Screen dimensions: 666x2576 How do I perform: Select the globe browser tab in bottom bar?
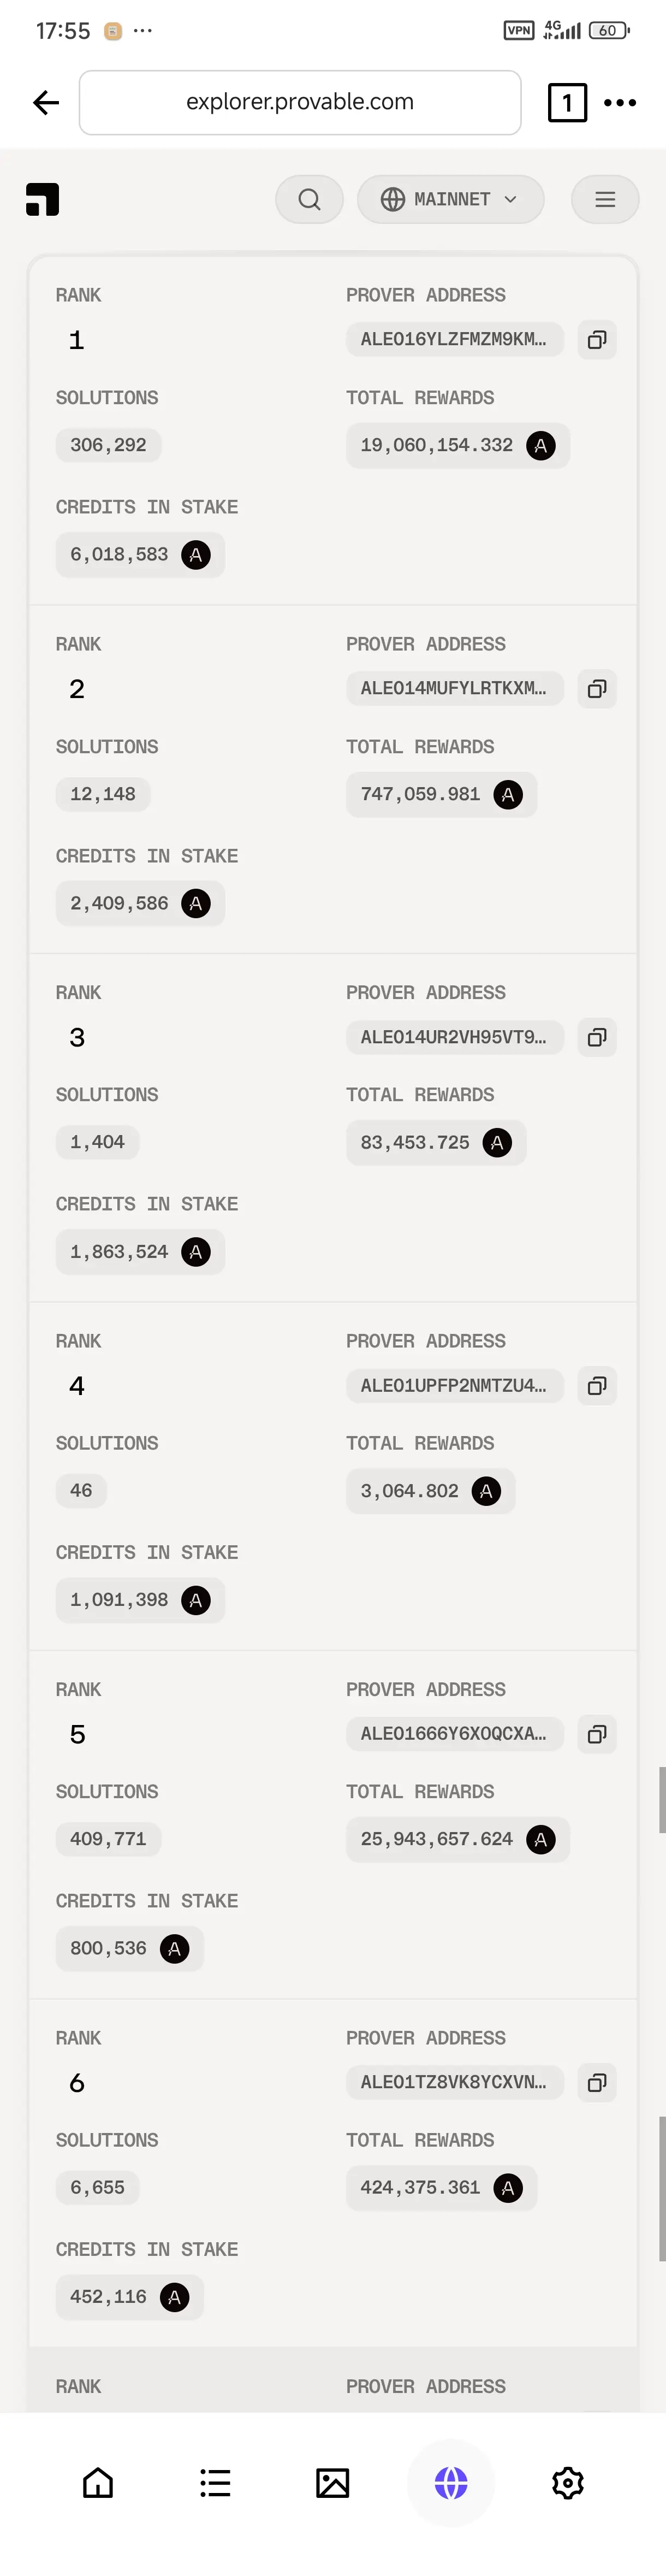click(451, 2483)
